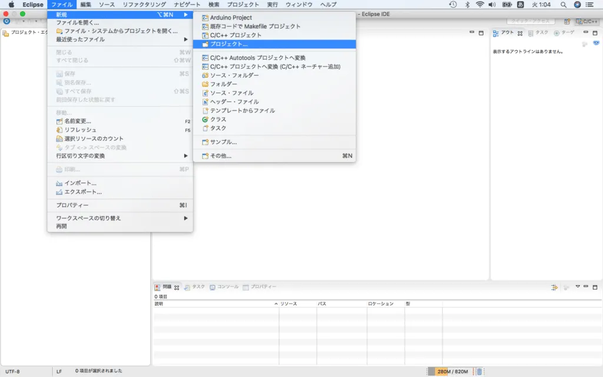
Task: Open the リファクタリング menu
Action: 144,5
